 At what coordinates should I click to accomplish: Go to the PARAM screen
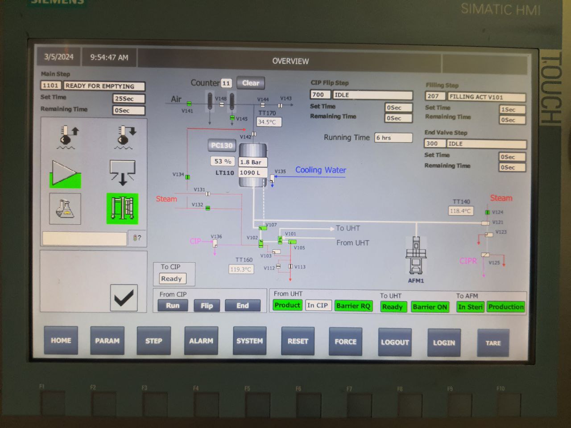pos(107,341)
